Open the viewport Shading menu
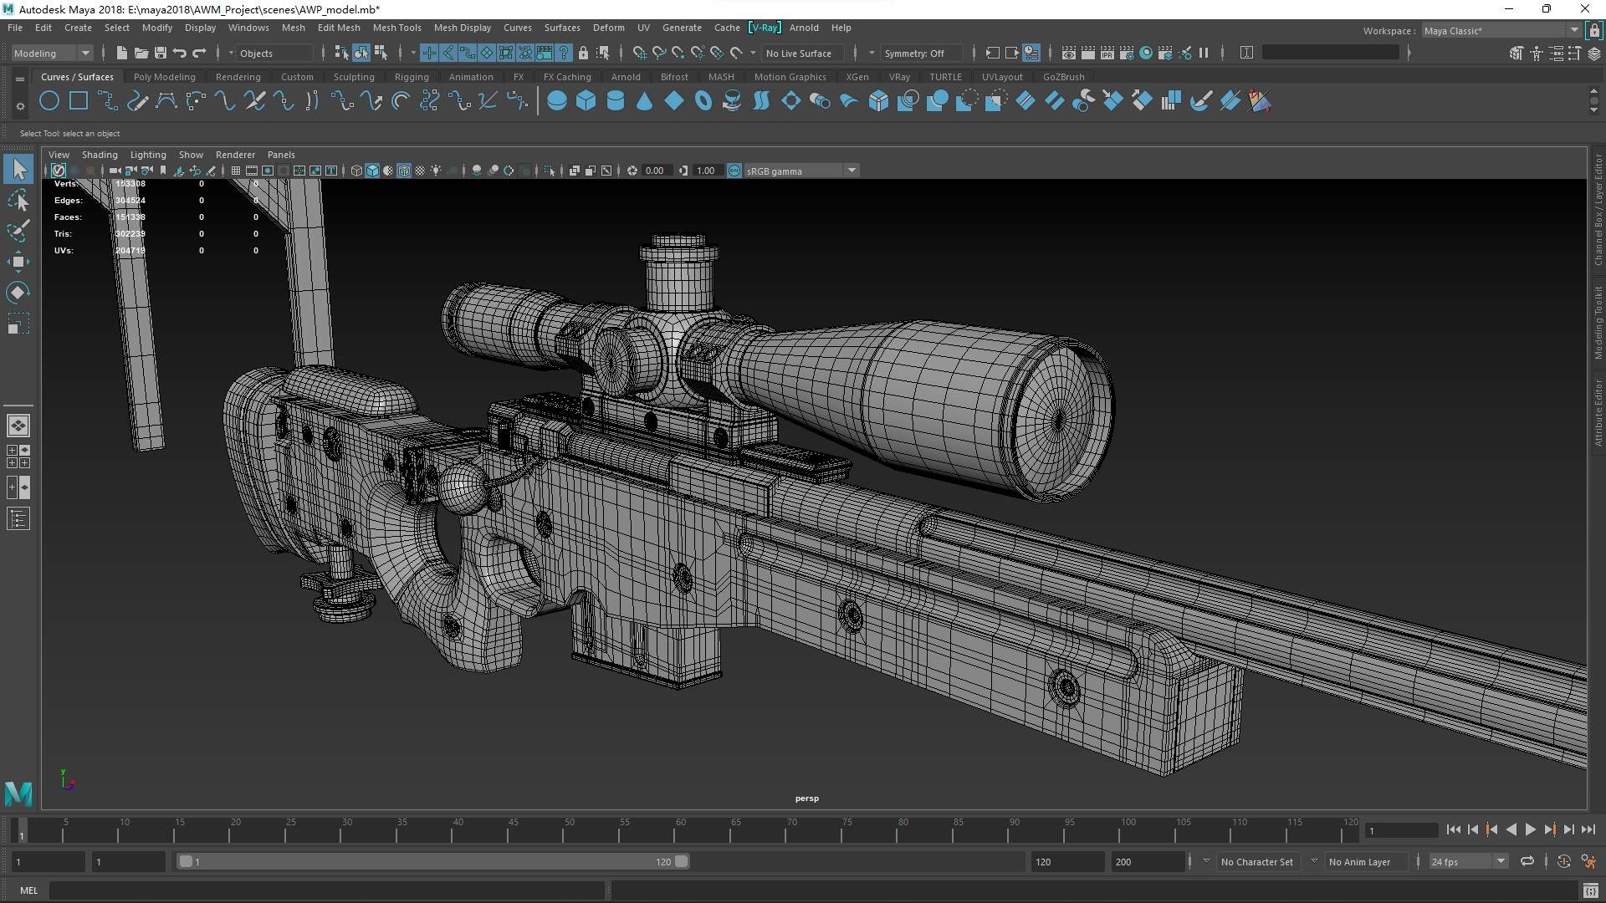 100,155
